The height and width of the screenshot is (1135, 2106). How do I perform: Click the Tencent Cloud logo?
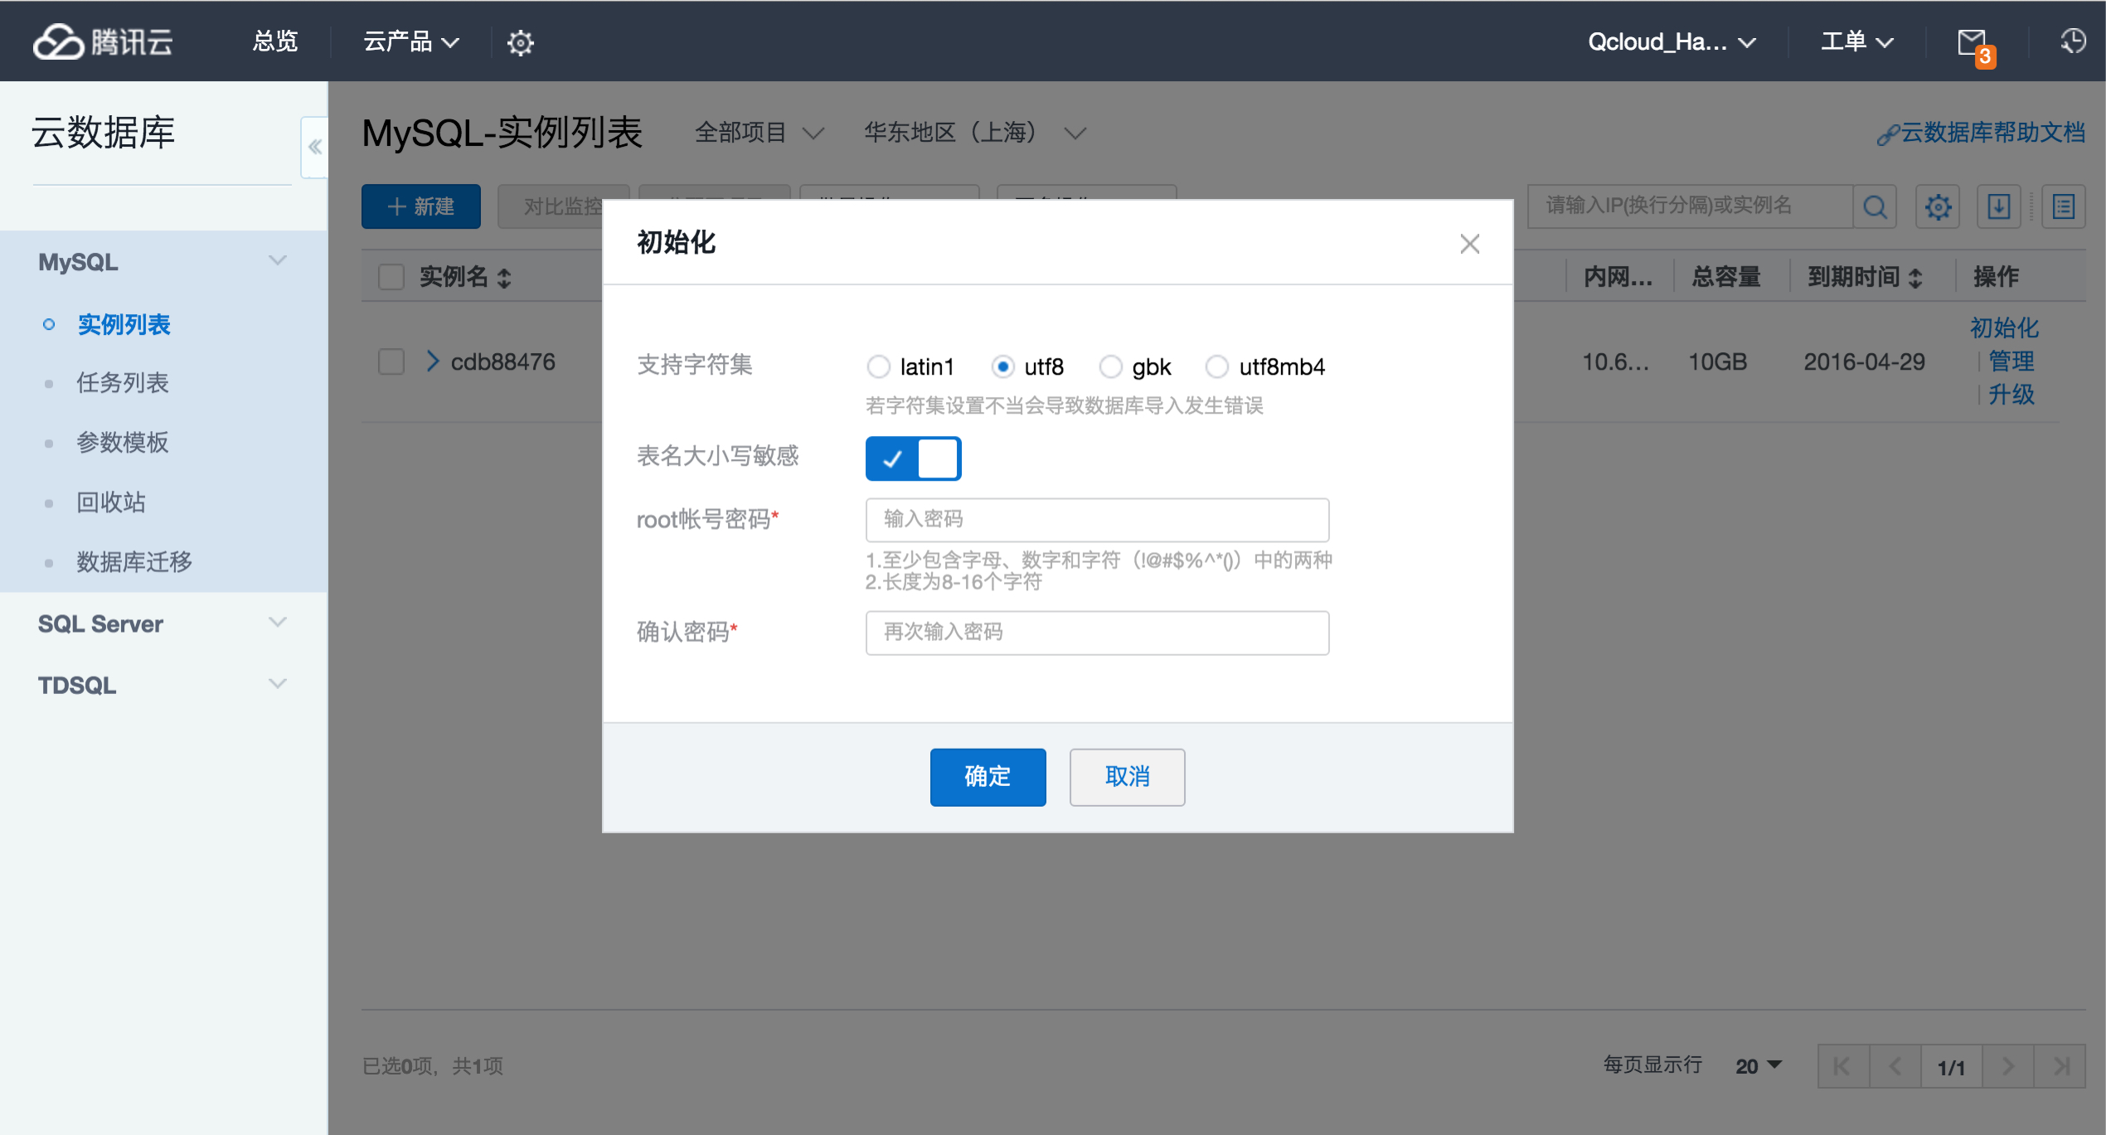tap(103, 41)
